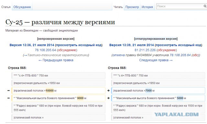Click the added value 5000 м
Image resolution: width=207 pixels, height=124 pixels.
180,98
